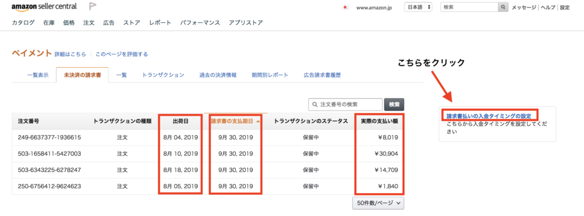
Task: Open the 50件数/ページ page size dropdown
Action: 378,203
